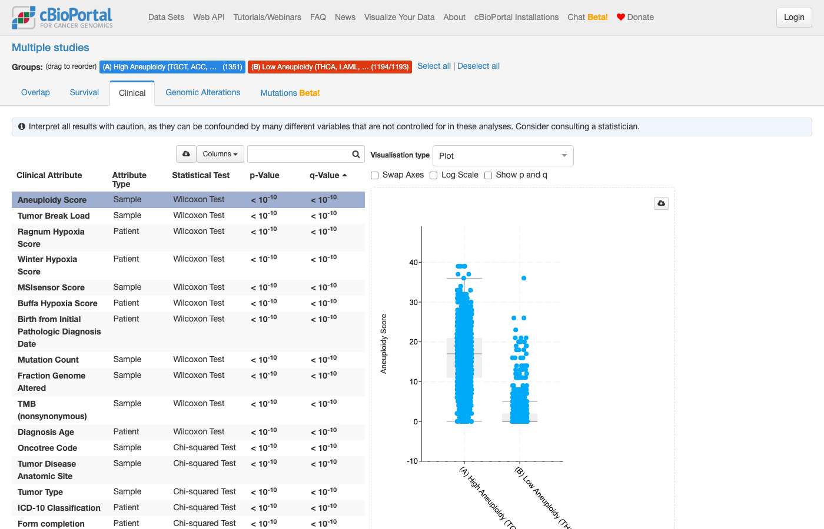Download the clinical table data via cloud icon
Image resolution: width=824 pixels, height=529 pixels.
(x=186, y=154)
